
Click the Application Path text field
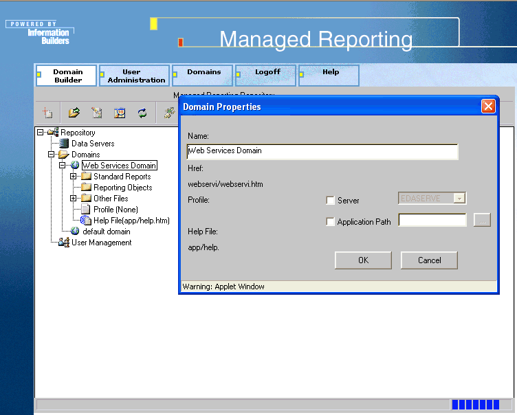432,220
